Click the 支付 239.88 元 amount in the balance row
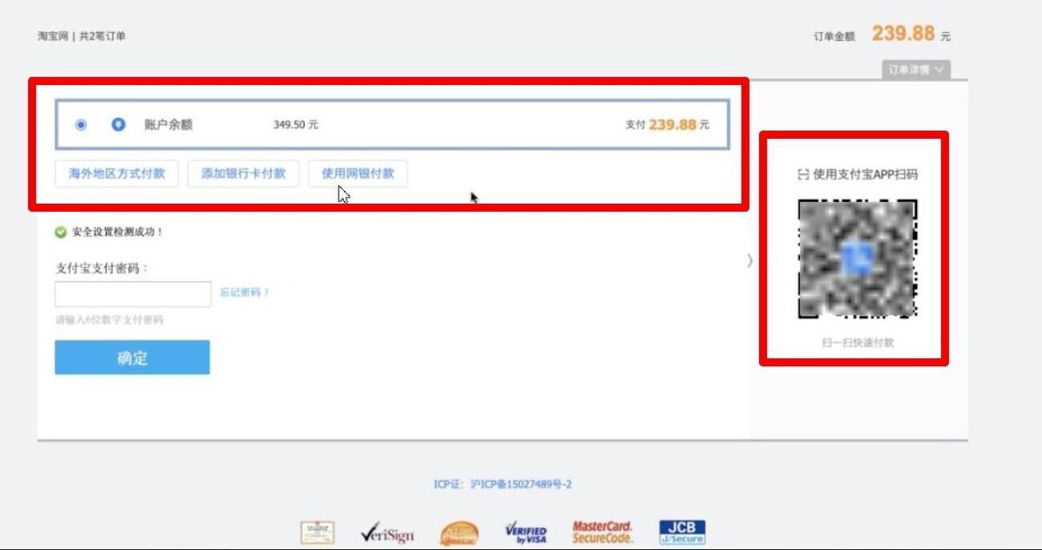The width and height of the screenshot is (1042, 550). tap(668, 125)
